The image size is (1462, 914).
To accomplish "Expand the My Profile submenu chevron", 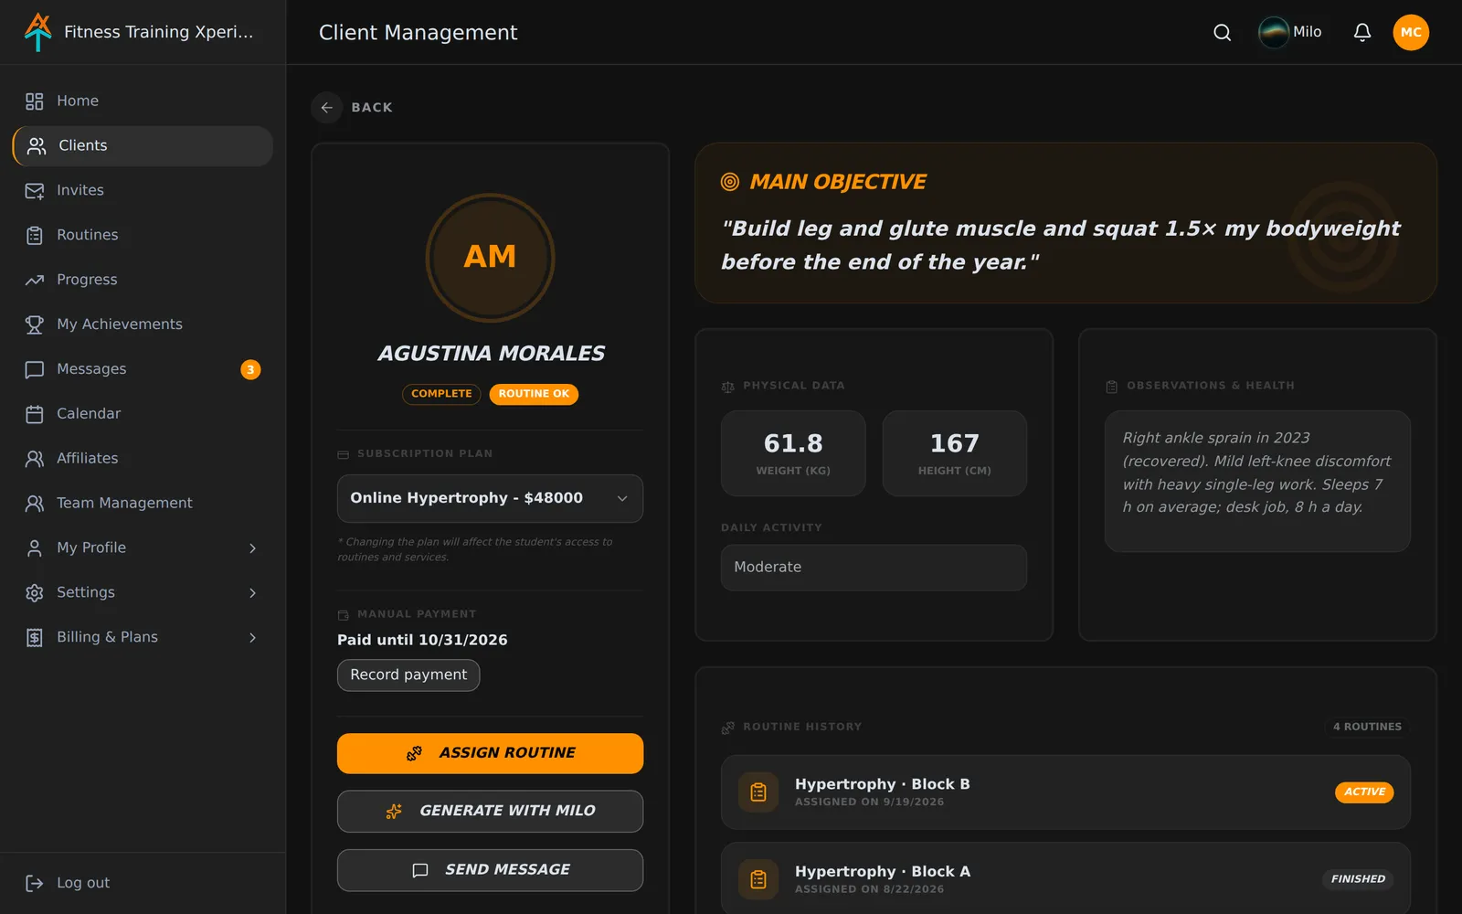I will 253,548.
